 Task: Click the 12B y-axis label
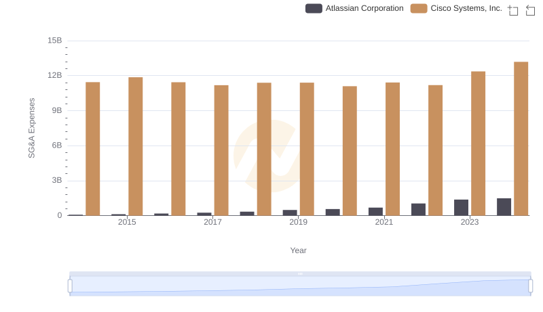pos(55,75)
